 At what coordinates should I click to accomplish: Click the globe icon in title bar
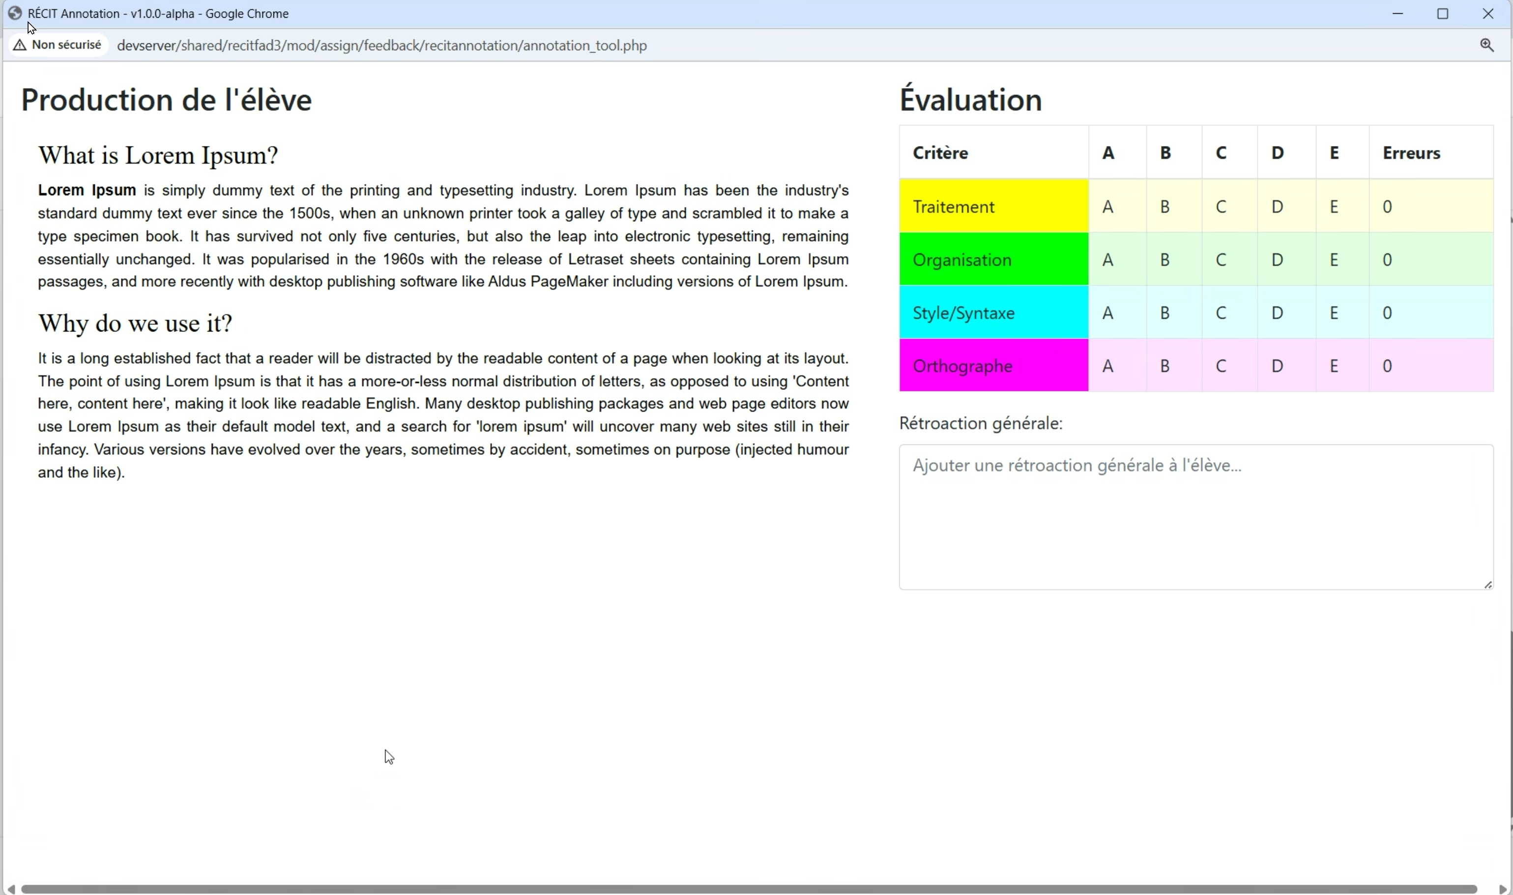click(x=15, y=13)
